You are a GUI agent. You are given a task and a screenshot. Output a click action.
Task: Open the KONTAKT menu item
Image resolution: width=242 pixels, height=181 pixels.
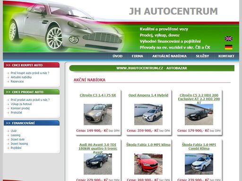pyautogui.click(x=226, y=56)
